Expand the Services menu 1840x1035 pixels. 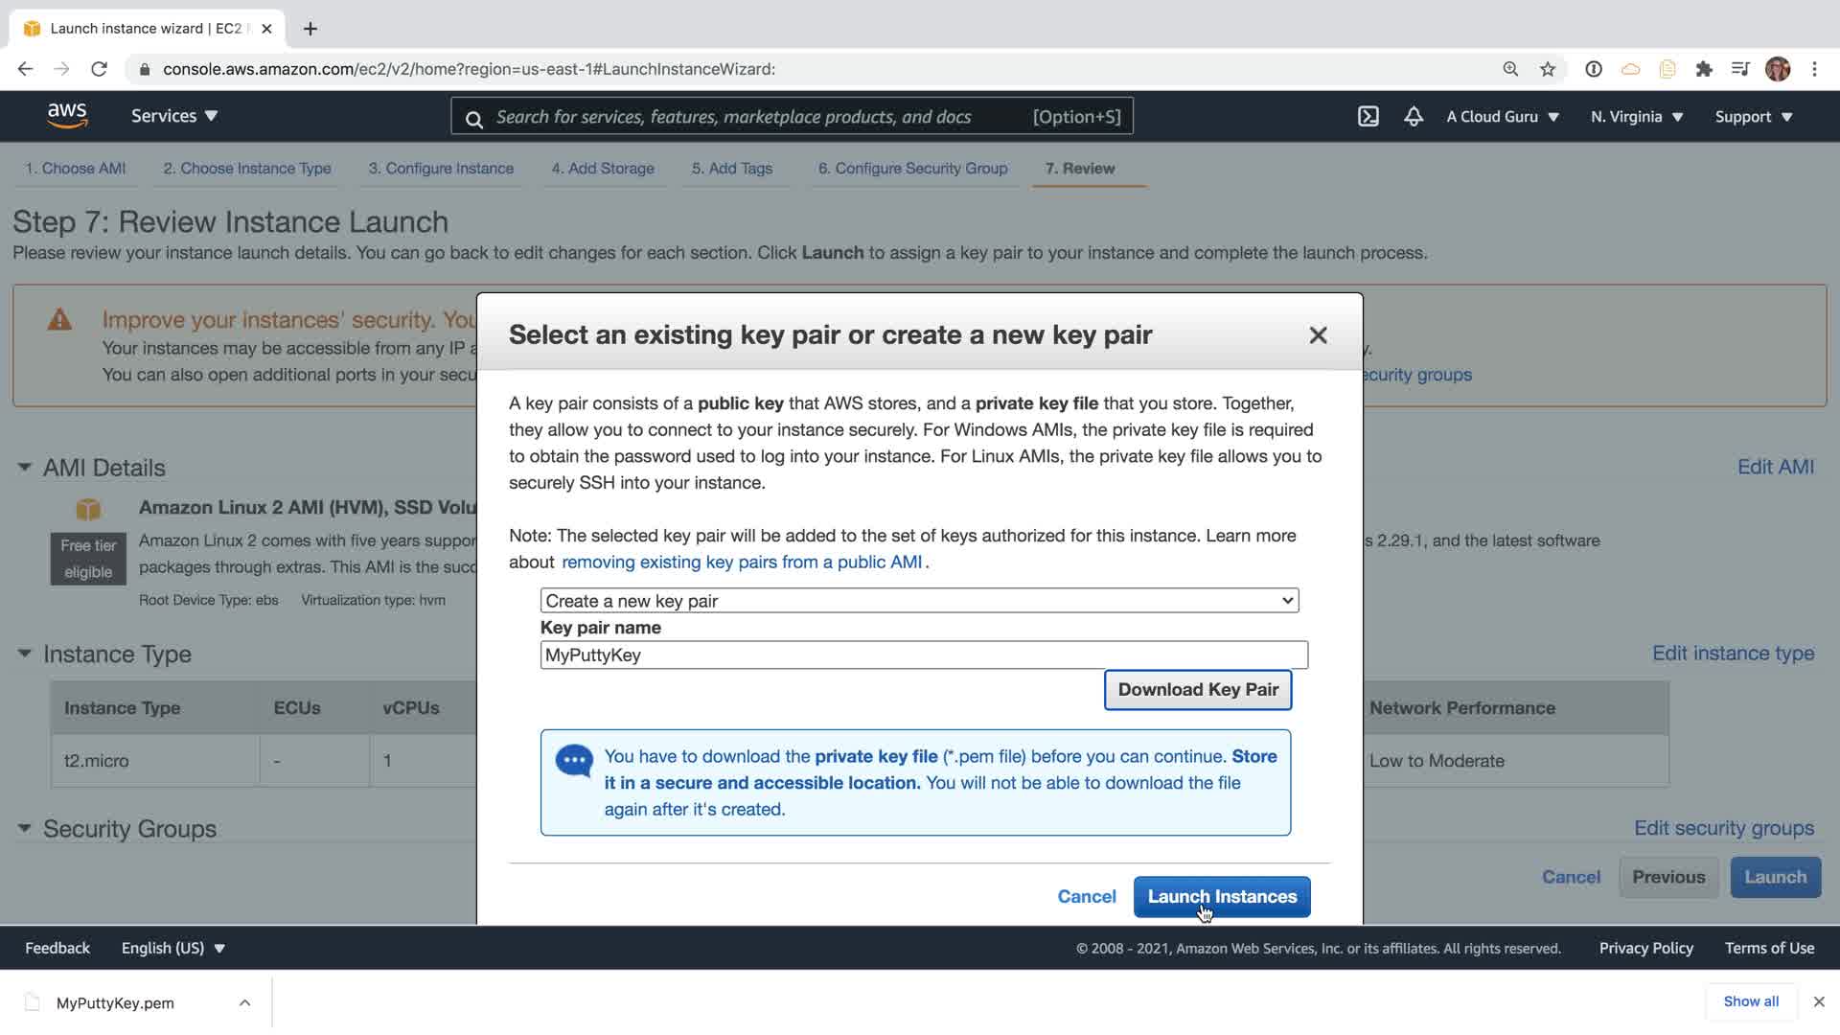(x=174, y=116)
